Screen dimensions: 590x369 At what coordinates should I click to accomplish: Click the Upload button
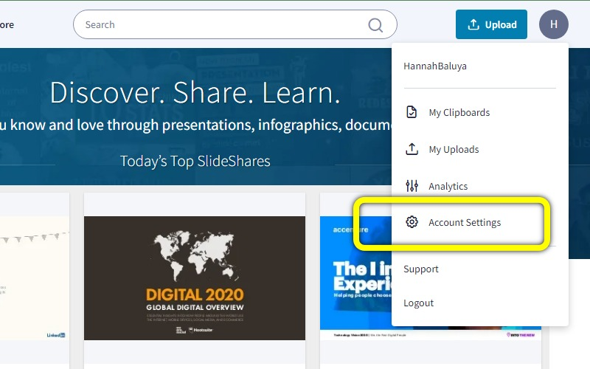click(x=491, y=24)
